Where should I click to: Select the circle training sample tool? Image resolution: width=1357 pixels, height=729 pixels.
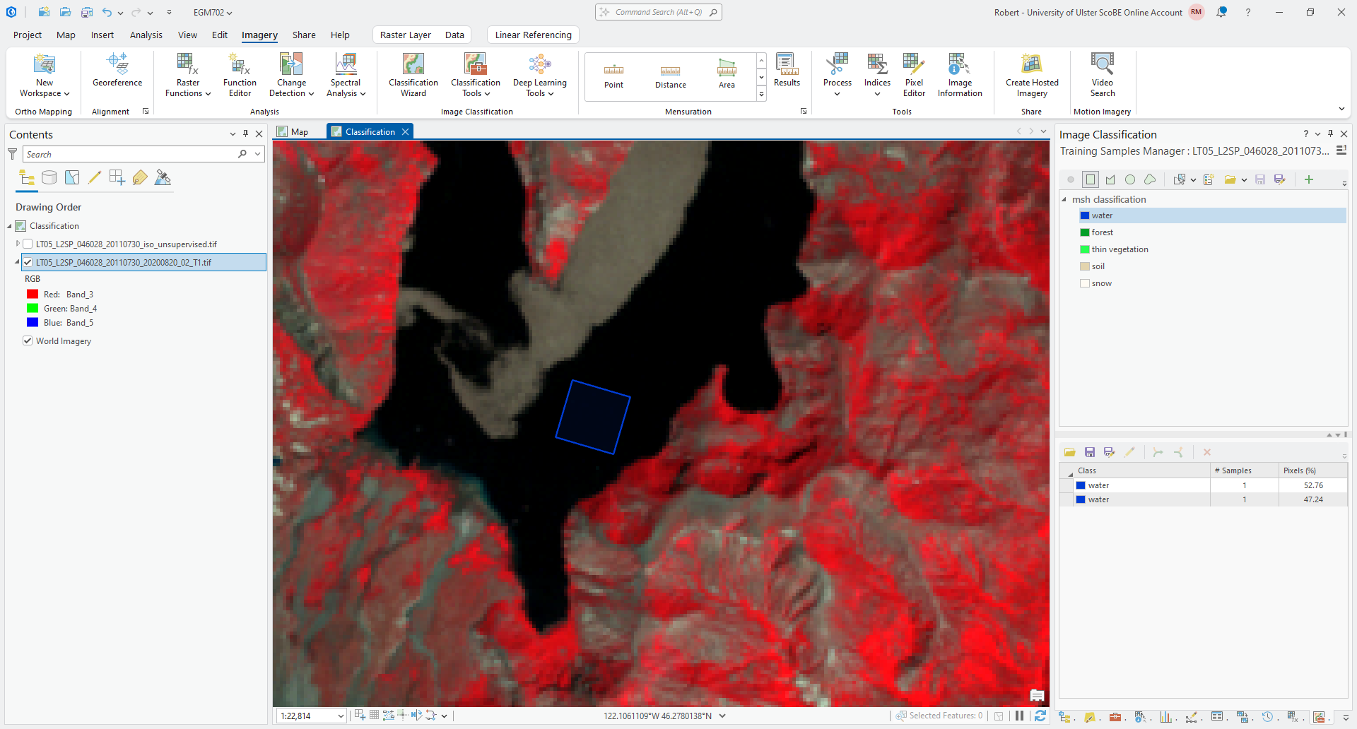click(x=1130, y=179)
